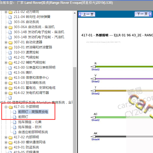Follow Sheet2 link under connector AC
The width and height of the screenshot is (153, 153).
(x=95, y=120)
